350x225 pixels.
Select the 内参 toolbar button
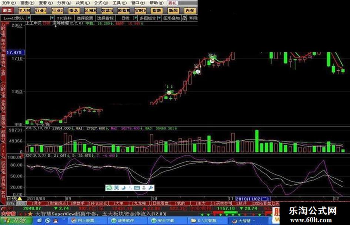190,10
